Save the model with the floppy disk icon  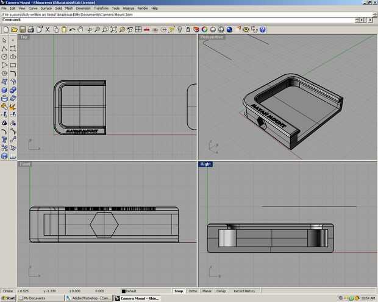pos(23,30)
